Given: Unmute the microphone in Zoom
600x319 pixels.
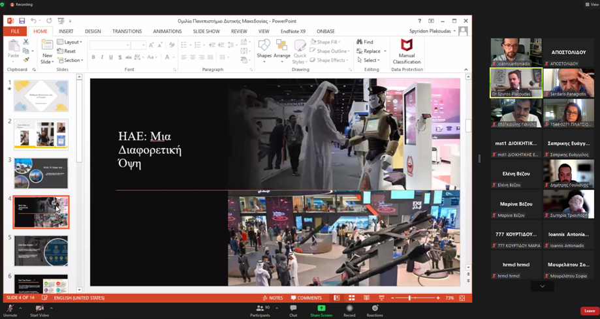Looking at the screenshot, I should (10, 311).
